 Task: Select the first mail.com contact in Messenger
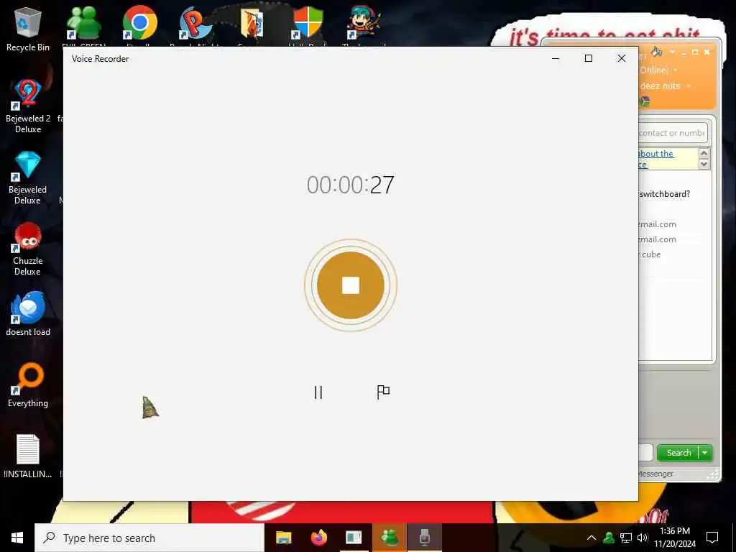657,224
